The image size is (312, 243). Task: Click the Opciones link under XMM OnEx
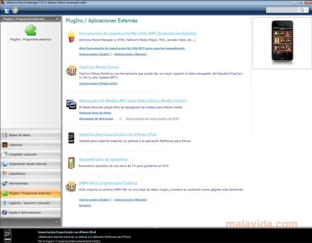pos(85,205)
